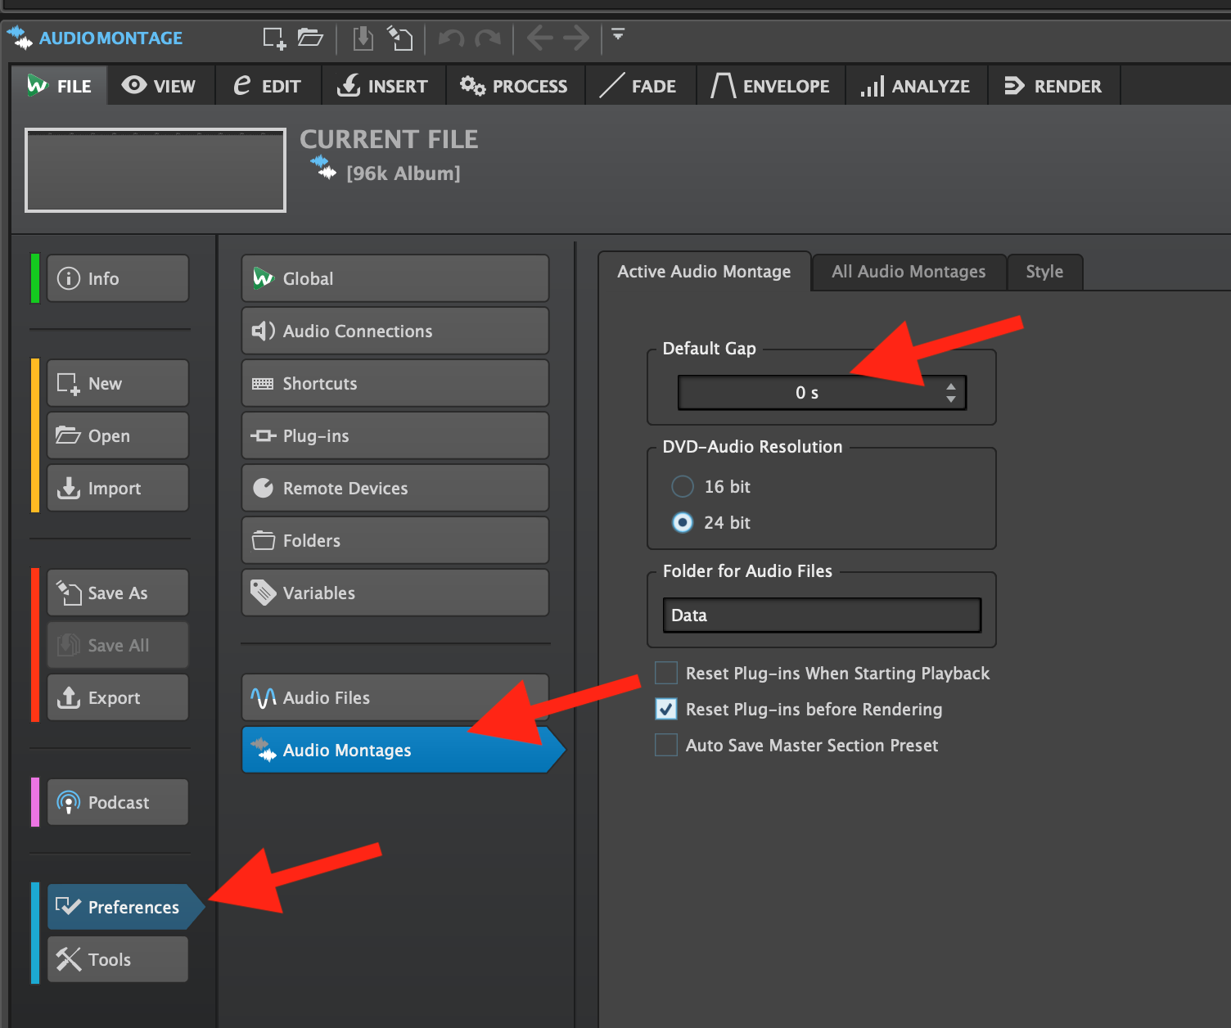Go to the PROCESS tab
The width and height of the screenshot is (1231, 1028).
515,86
